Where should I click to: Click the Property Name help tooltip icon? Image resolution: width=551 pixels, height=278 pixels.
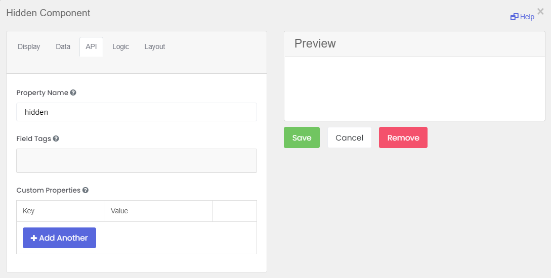pos(73,93)
